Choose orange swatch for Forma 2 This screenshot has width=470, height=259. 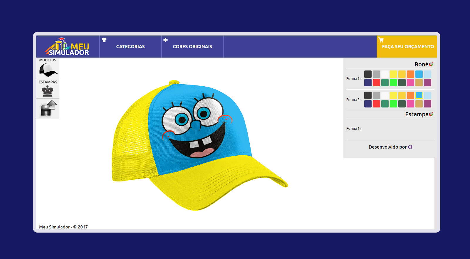click(410, 95)
